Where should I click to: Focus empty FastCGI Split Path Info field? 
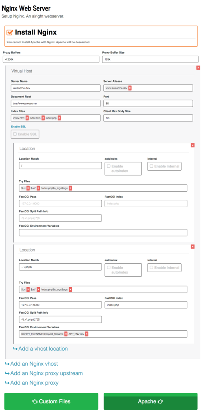[60, 218]
